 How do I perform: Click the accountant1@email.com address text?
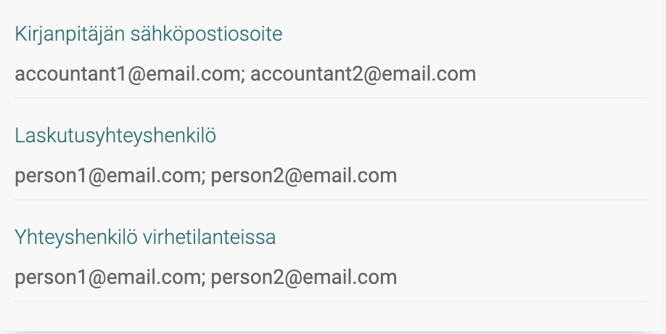(x=128, y=74)
